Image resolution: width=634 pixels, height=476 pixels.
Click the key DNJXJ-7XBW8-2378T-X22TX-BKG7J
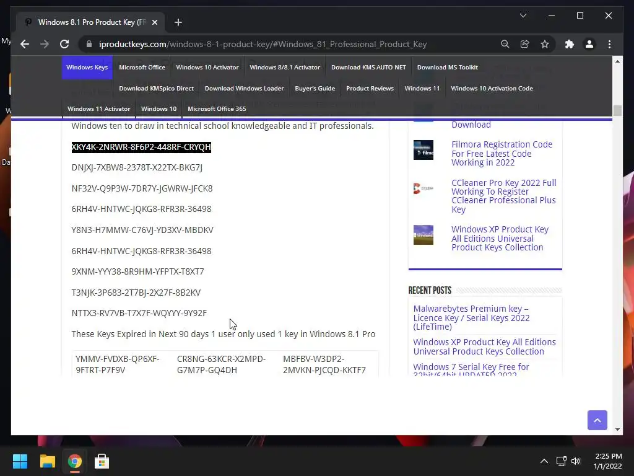click(137, 167)
